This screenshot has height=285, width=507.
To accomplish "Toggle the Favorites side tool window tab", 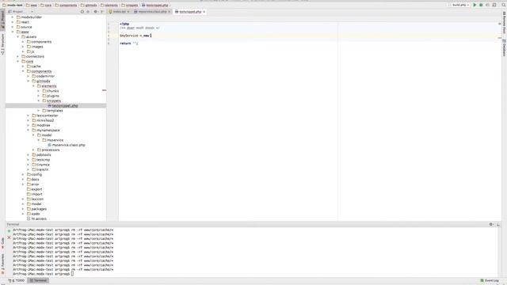I will (2, 264).
